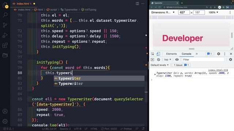234x131 pixels.
Task: Click the 1 Issue badge
Action: click(x=181, y=65)
